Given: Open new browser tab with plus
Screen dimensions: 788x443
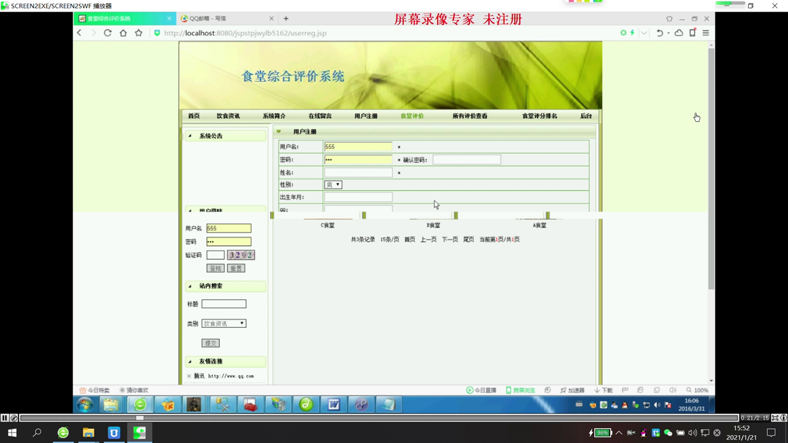Looking at the screenshot, I should [286, 18].
